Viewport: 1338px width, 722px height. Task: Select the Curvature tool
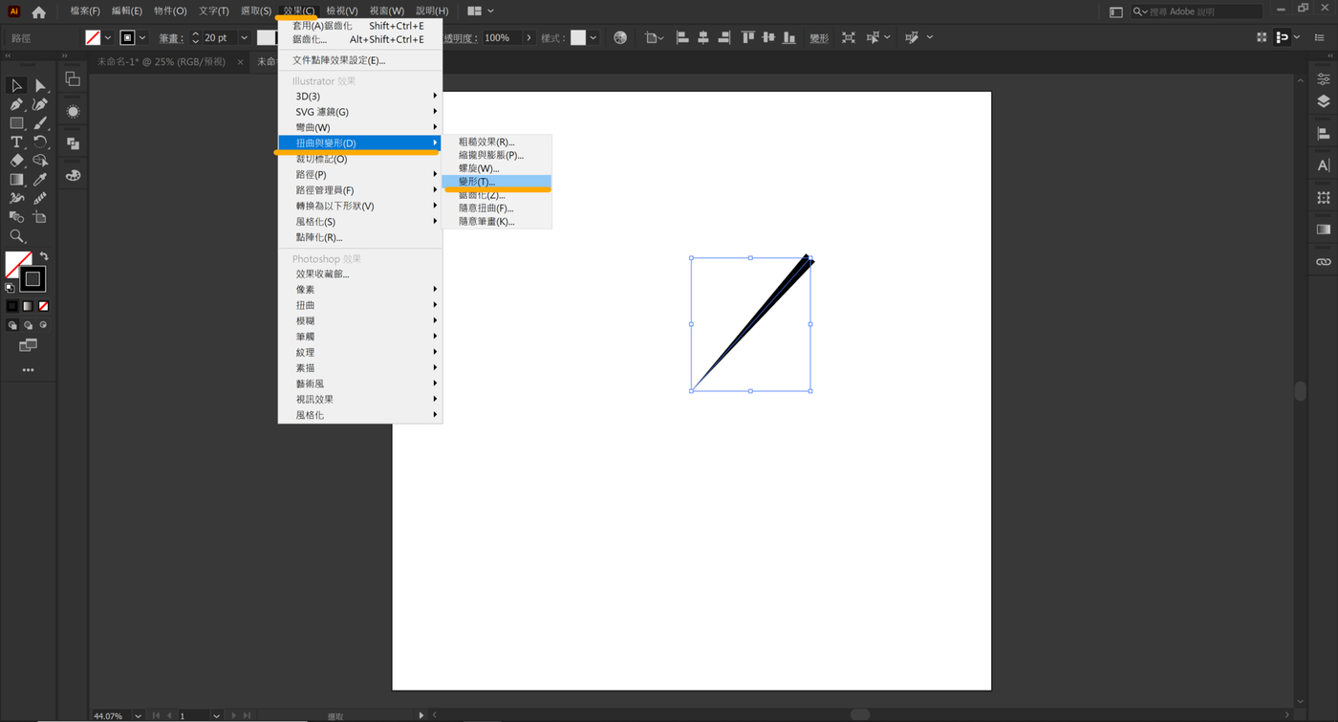40,104
